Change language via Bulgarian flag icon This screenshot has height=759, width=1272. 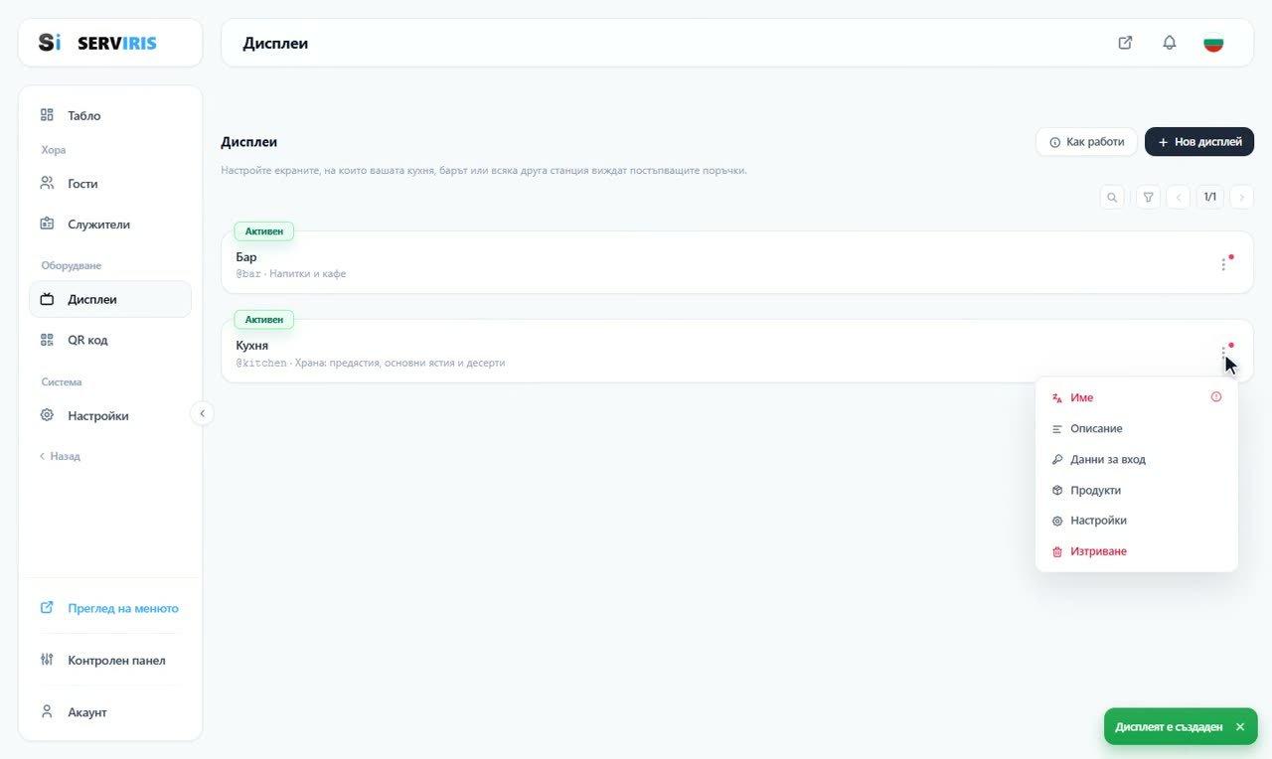click(1213, 43)
